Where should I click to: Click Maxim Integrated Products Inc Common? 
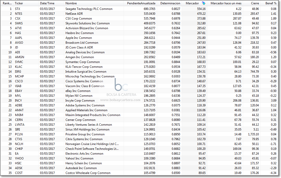pyautogui.click(x=93, y=115)
